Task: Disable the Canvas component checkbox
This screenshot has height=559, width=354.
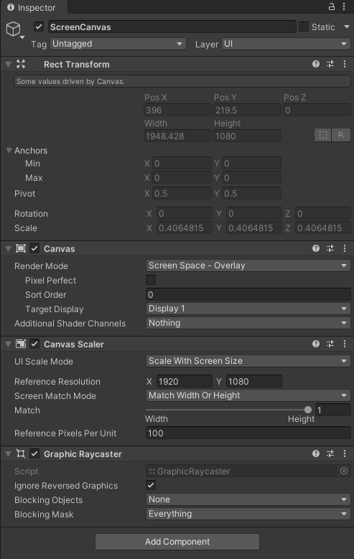Action: coord(34,248)
